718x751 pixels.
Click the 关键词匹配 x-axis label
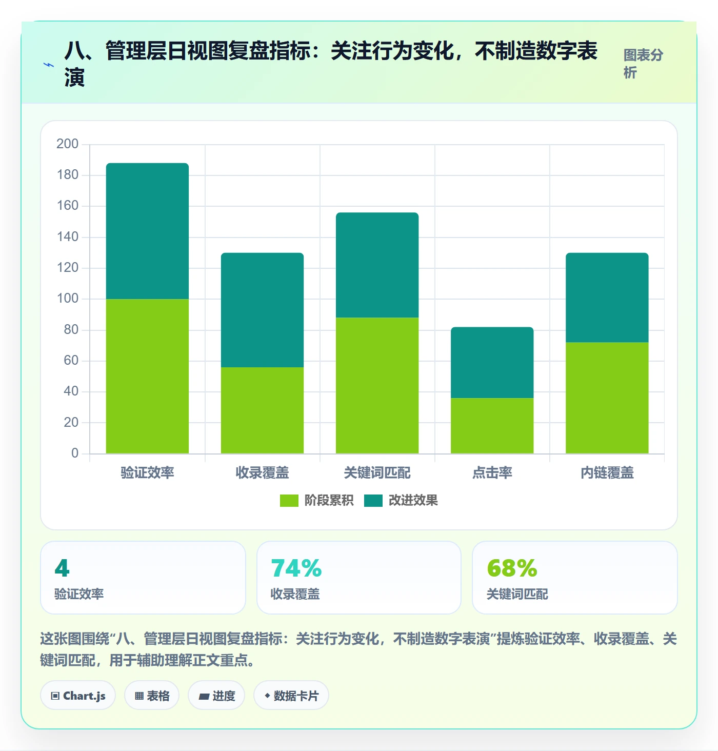(x=377, y=472)
